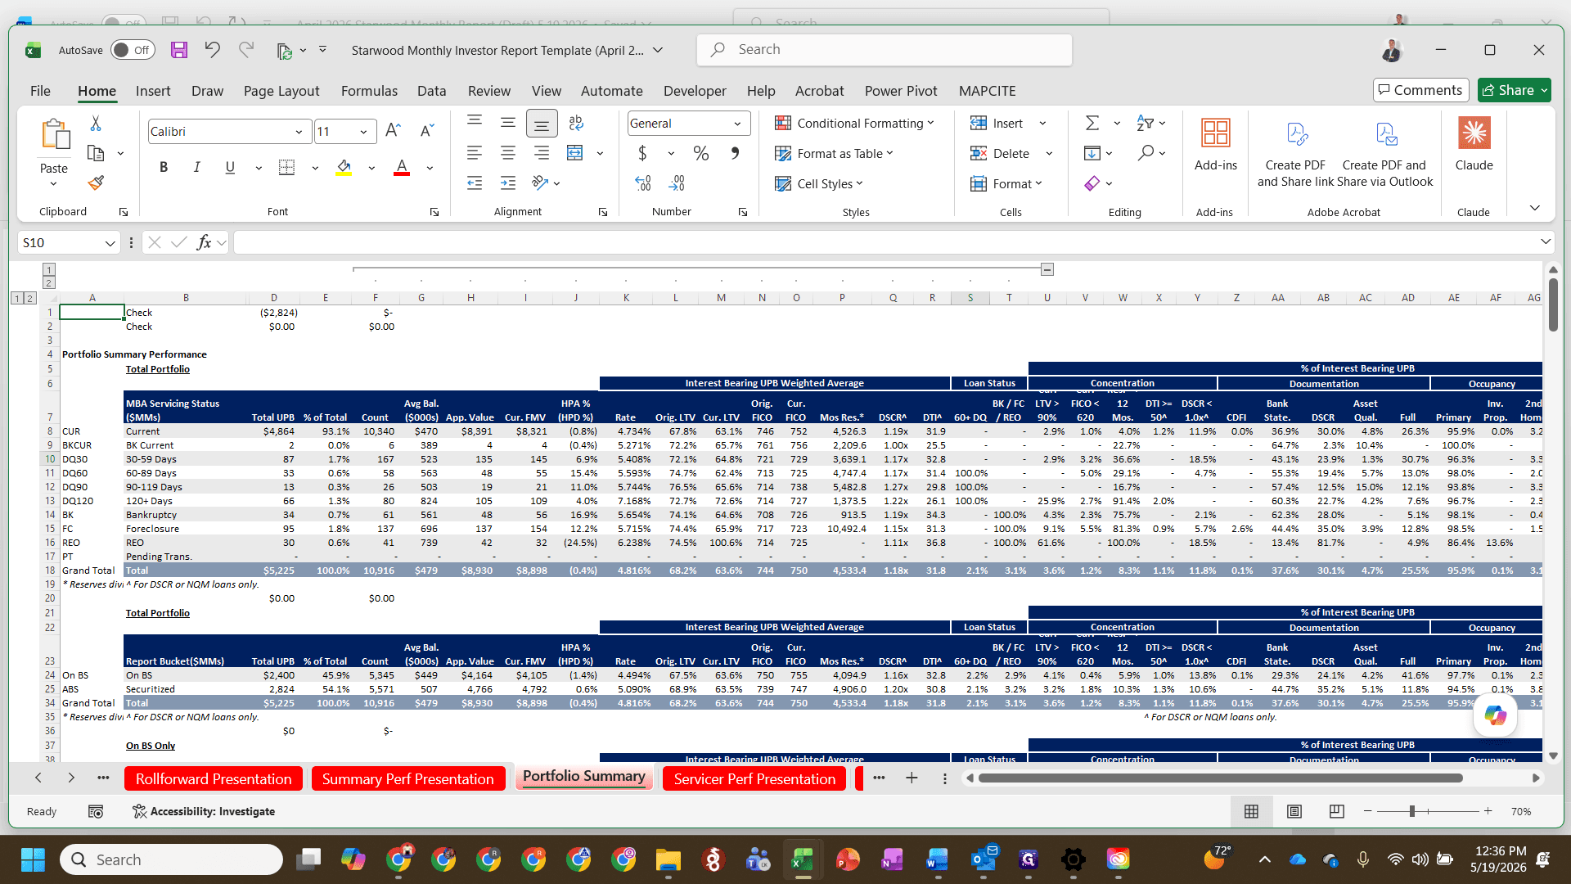
Task: Click the Cut scissors icon
Action: click(96, 124)
